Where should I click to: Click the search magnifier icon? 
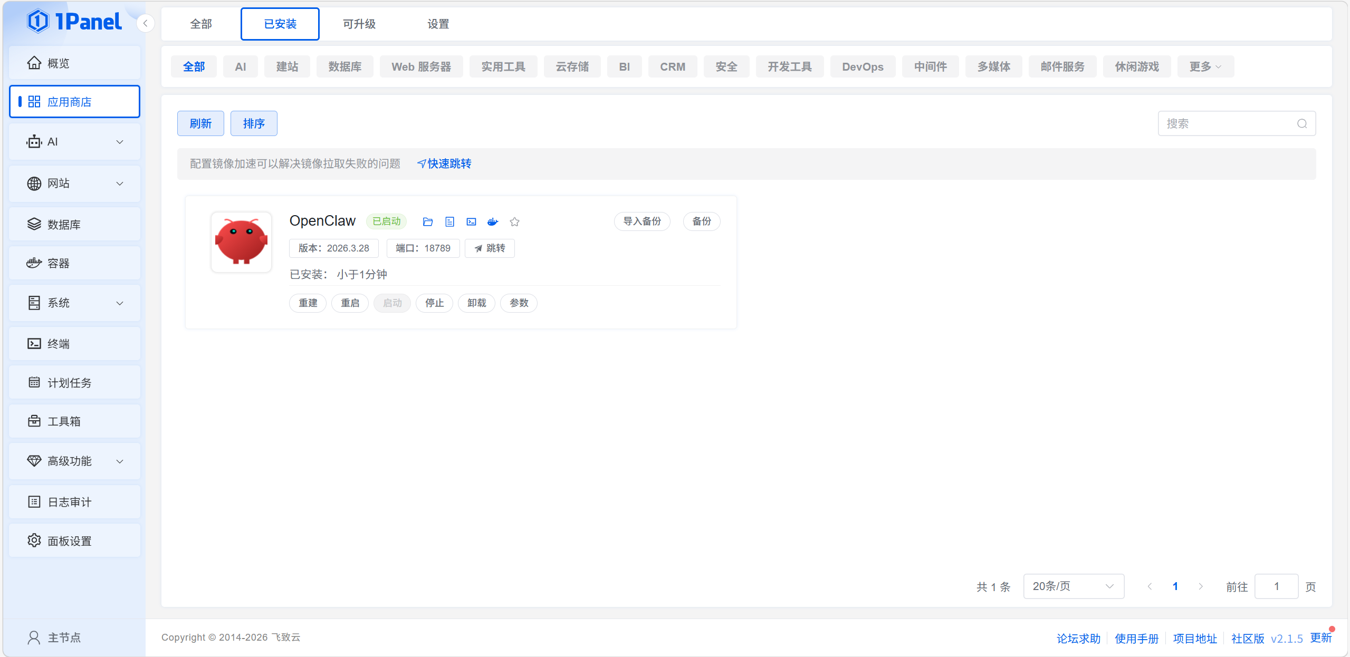point(1301,123)
